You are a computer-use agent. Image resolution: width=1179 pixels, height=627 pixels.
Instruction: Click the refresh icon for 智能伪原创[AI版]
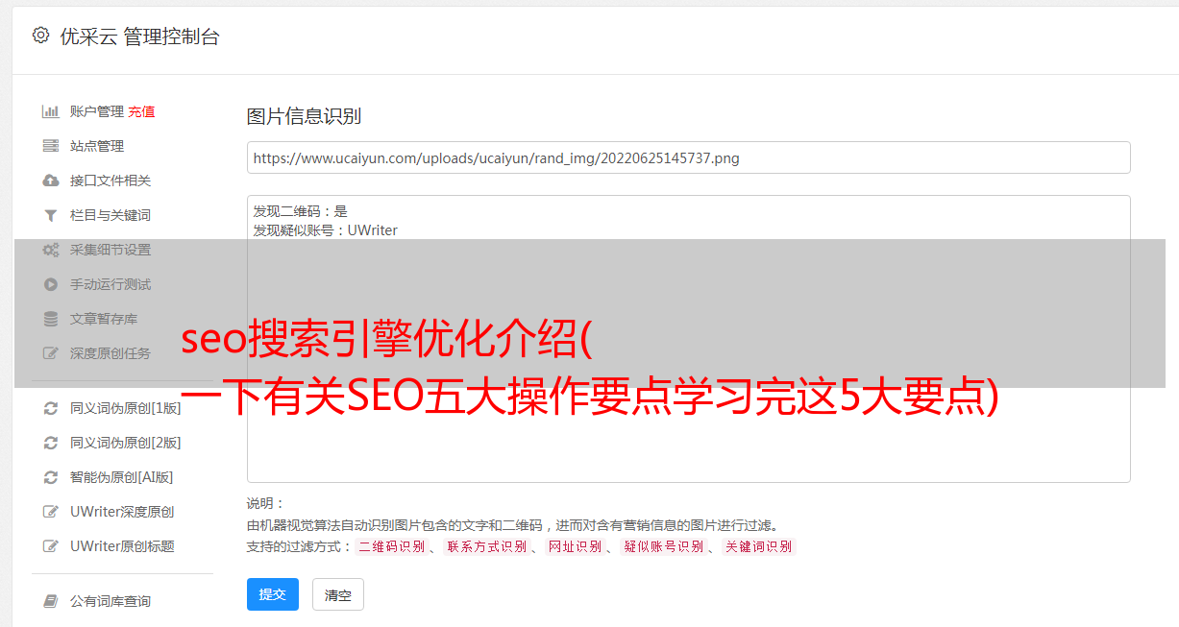(x=51, y=477)
